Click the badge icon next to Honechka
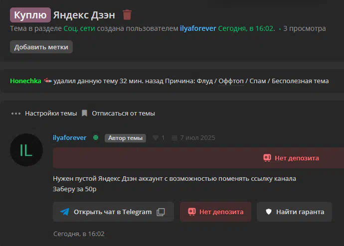 point(47,81)
